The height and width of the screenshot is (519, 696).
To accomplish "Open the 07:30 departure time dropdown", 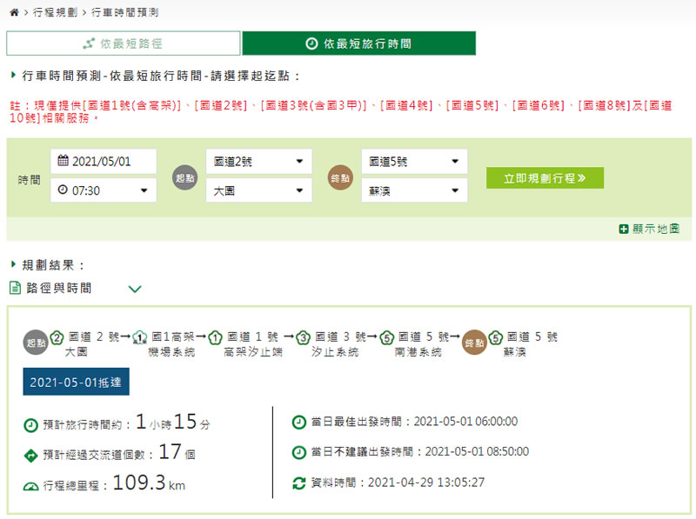I will point(104,190).
